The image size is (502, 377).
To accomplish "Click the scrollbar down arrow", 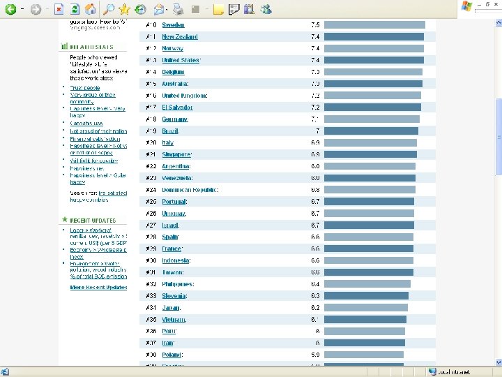I will coord(499,362).
